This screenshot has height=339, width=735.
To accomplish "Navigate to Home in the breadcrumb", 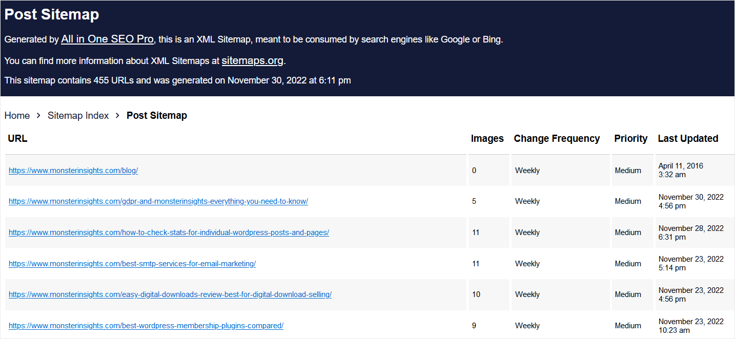I will tap(17, 115).
